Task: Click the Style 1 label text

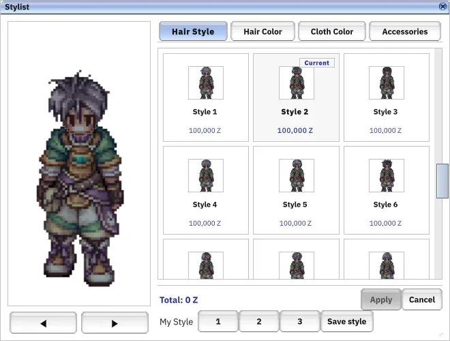Action: (205, 112)
